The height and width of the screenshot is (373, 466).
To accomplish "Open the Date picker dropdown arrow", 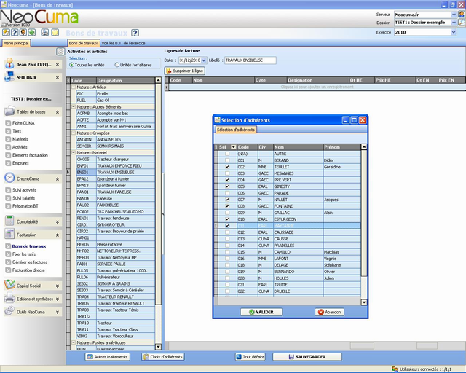I will [x=205, y=60].
